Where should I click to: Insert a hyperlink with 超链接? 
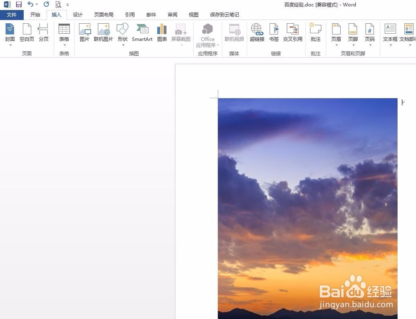click(x=257, y=32)
